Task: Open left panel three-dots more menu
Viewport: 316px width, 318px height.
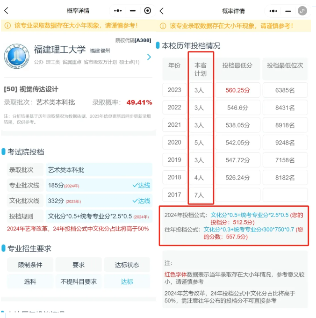Action: click(118, 11)
